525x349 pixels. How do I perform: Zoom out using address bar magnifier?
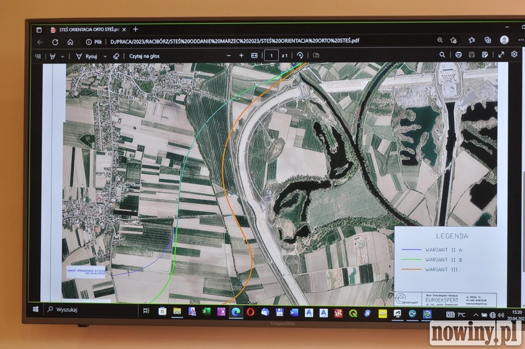tap(440, 40)
